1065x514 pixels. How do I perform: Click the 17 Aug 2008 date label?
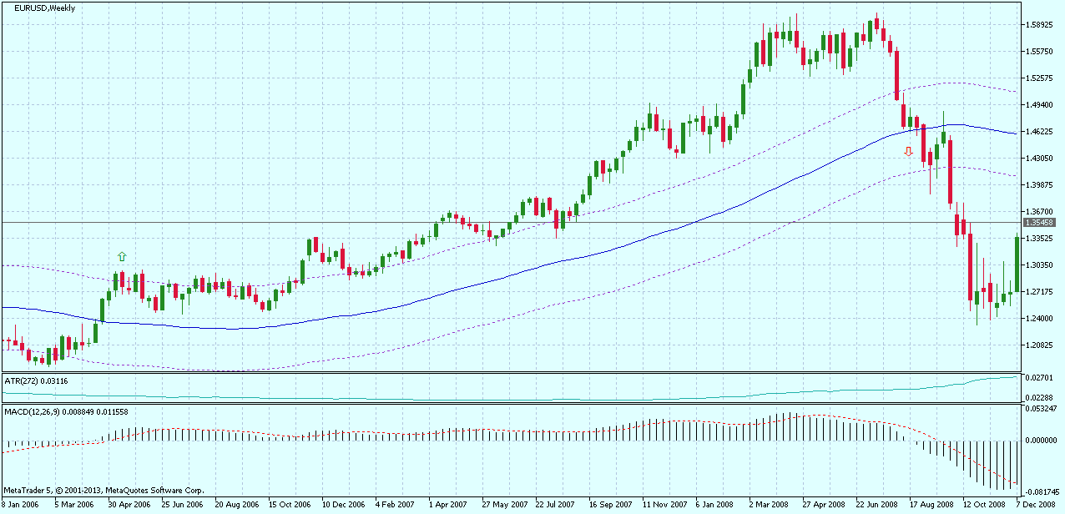point(931,506)
